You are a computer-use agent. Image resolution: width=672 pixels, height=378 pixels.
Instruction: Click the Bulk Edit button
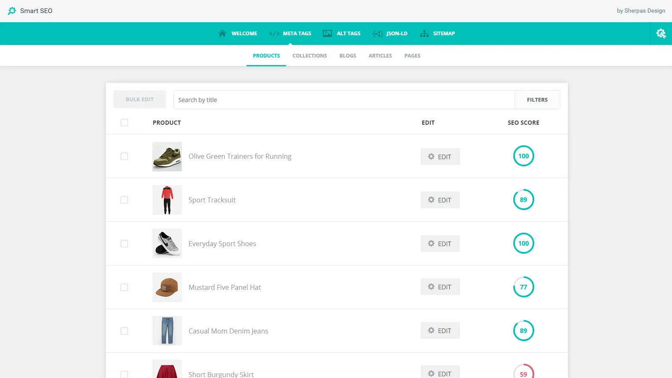139,100
